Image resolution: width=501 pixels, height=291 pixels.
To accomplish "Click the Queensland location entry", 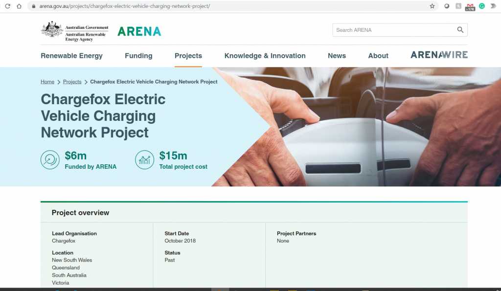I will click(66, 268).
